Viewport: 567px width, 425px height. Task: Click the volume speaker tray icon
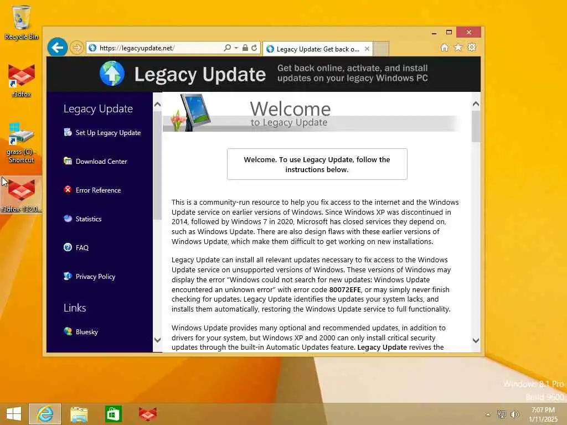click(514, 414)
